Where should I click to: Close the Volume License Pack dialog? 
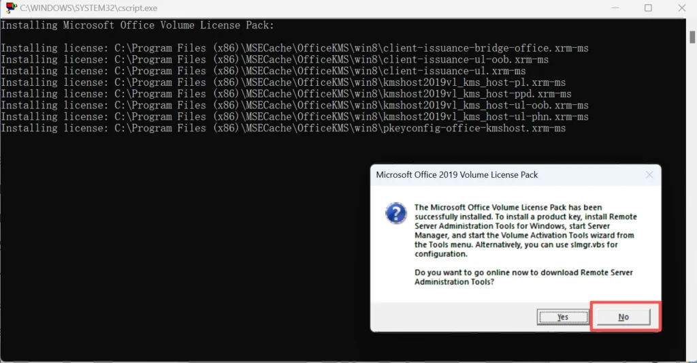[x=649, y=175]
